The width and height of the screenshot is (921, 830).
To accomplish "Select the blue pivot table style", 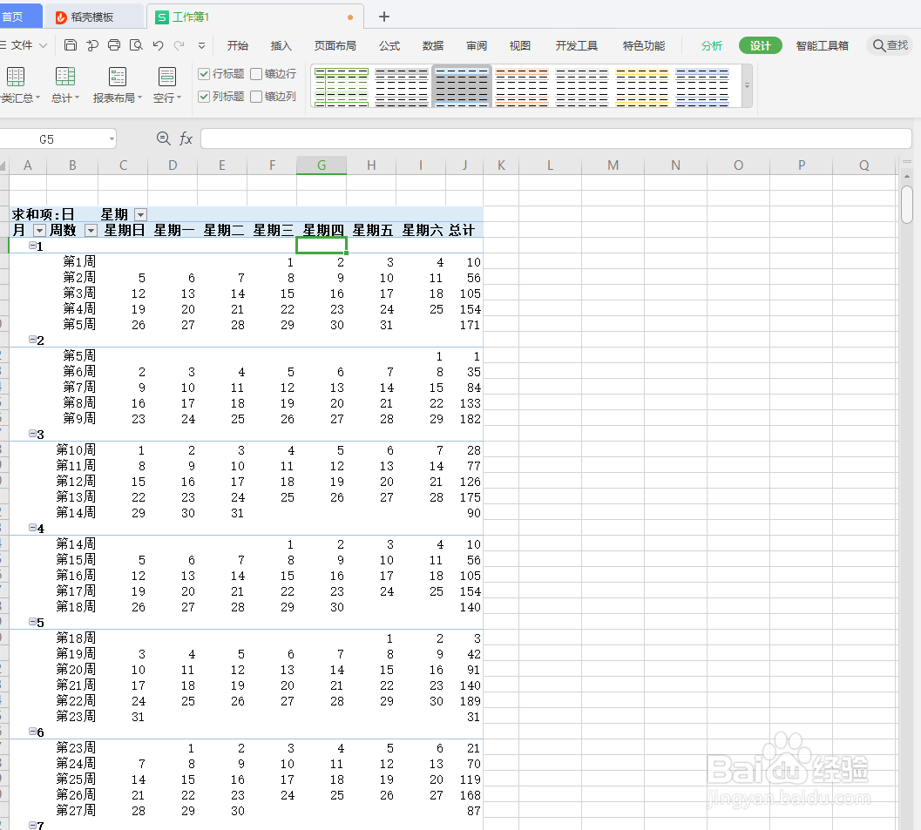I will click(702, 87).
